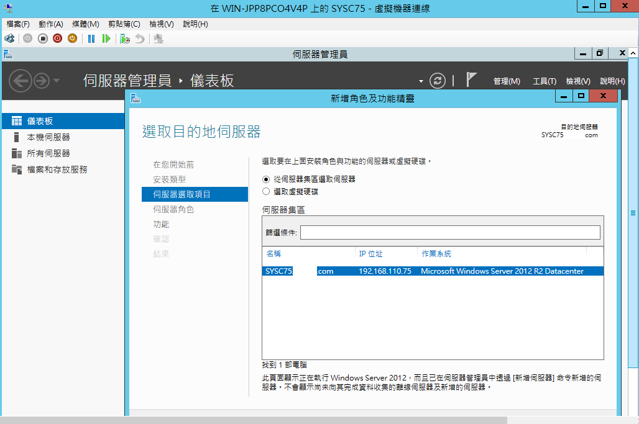Image resolution: width=639 pixels, height=424 pixels.
Task: Click the Ctrl+Alt+Del icon in VM toolbar
Action: coord(9,38)
